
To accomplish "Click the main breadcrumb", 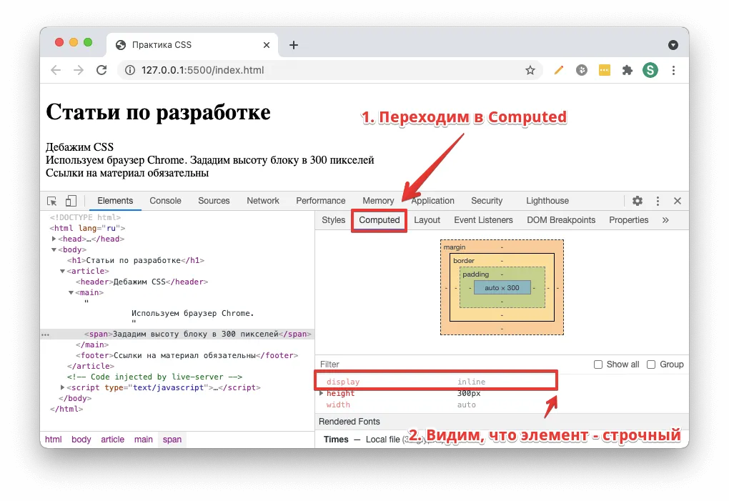I will [x=143, y=440].
